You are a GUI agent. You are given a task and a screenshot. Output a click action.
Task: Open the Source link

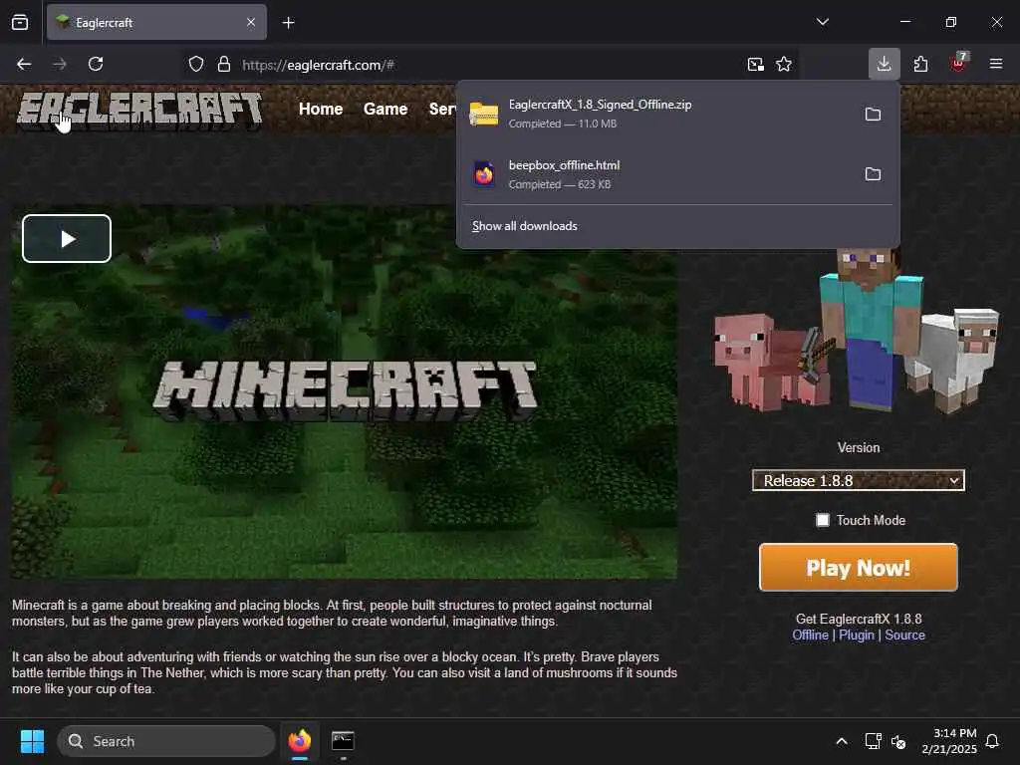(x=904, y=635)
